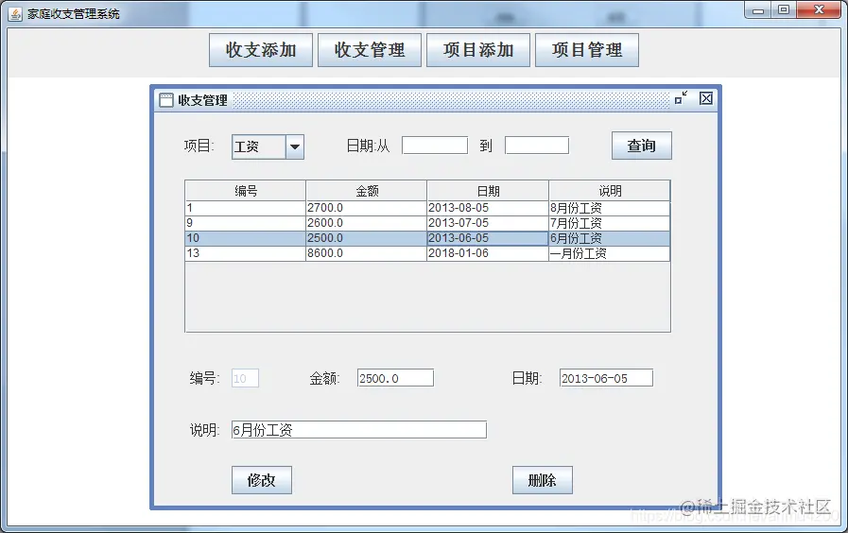This screenshot has width=848, height=533.
Task: Click the 收支管理 internal window icon
Action: pos(166,100)
